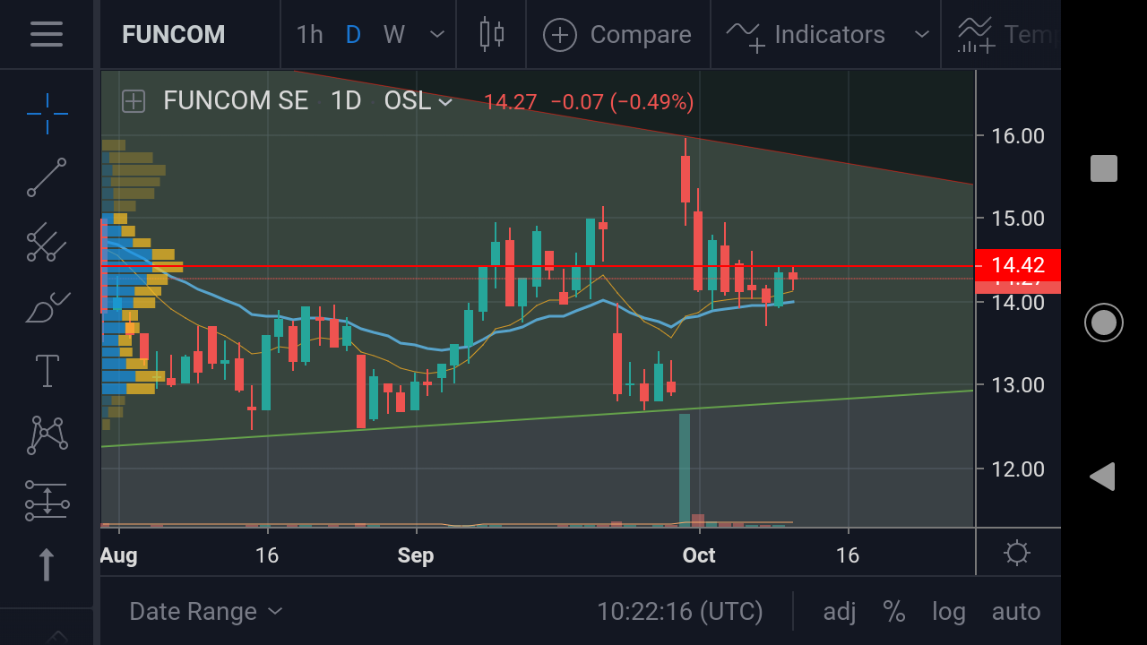This screenshot has height=645, width=1147.
Task: Click the 15.00 price axis label
Action: pos(1018,219)
